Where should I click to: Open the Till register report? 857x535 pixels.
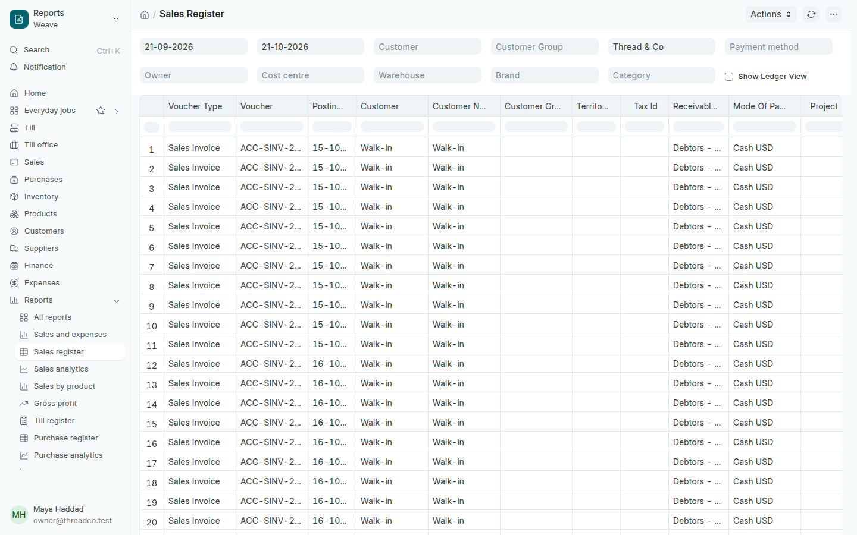(x=70, y=421)
